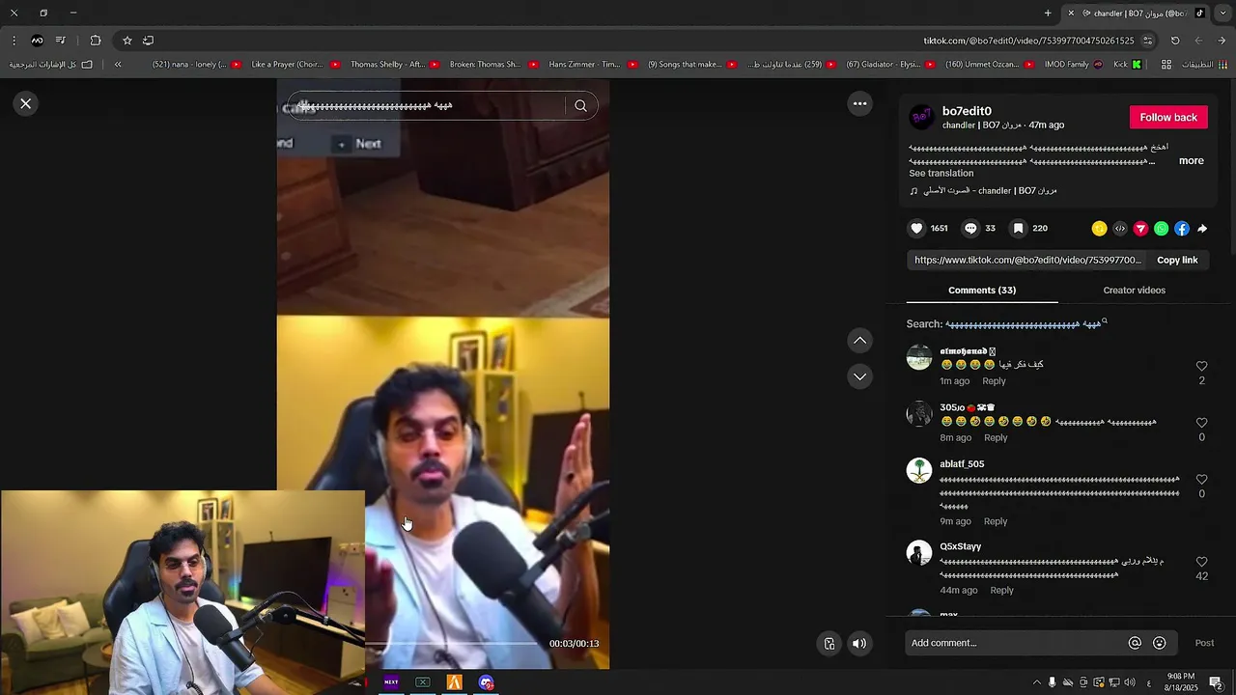
Task: Click the Post comment button
Action: pyautogui.click(x=1204, y=643)
